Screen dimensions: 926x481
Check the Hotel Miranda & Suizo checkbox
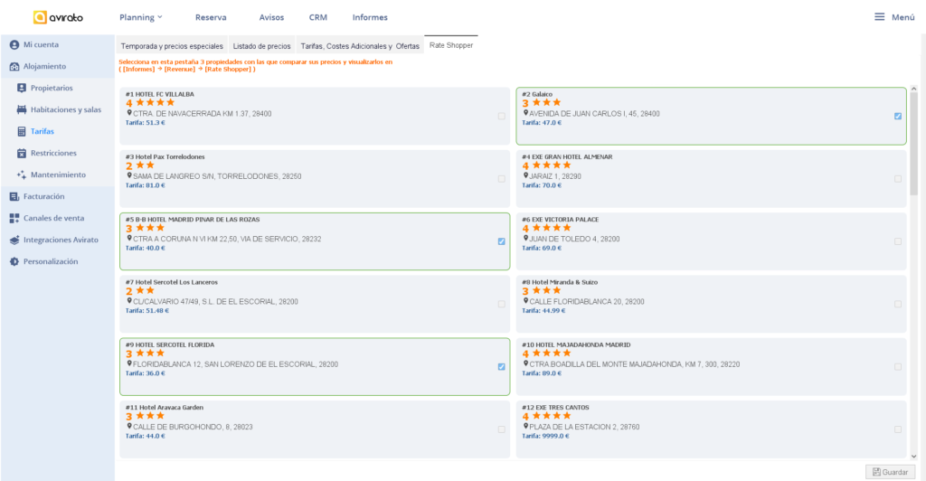point(898,304)
